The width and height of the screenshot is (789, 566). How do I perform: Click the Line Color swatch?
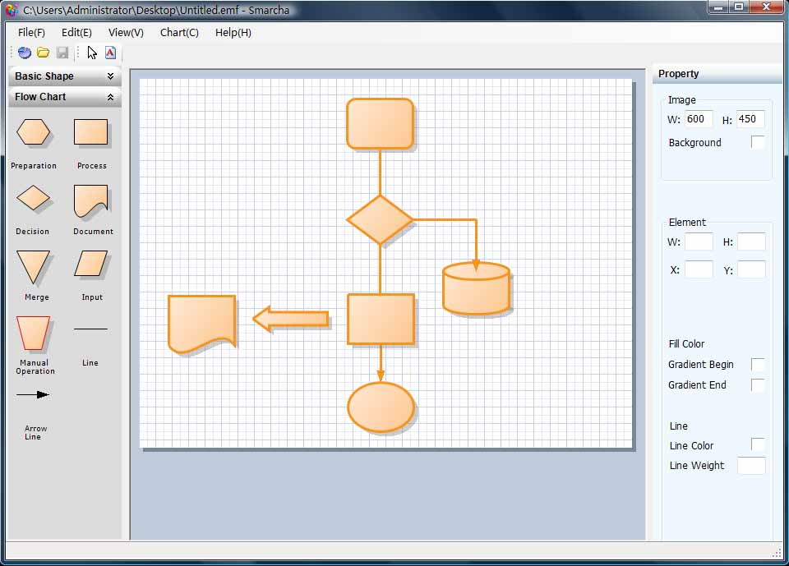pos(758,444)
